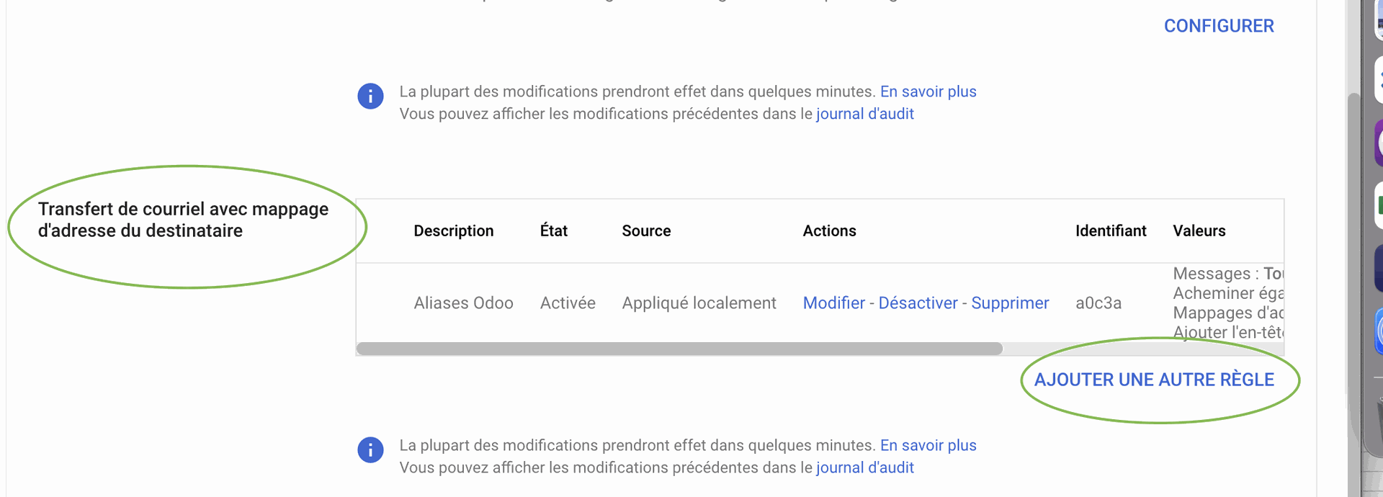The image size is (1383, 497).
Task: Click the table's horizontal scrollbar thumb
Action: pyautogui.click(x=679, y=349)
